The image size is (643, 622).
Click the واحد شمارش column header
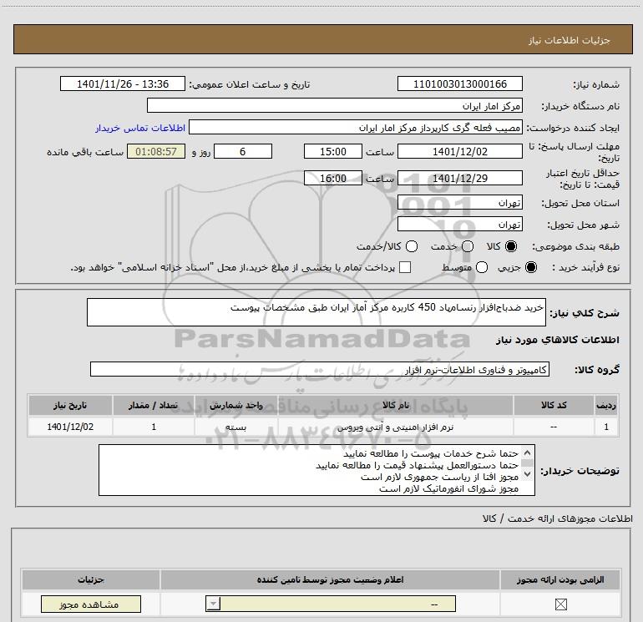236,405
